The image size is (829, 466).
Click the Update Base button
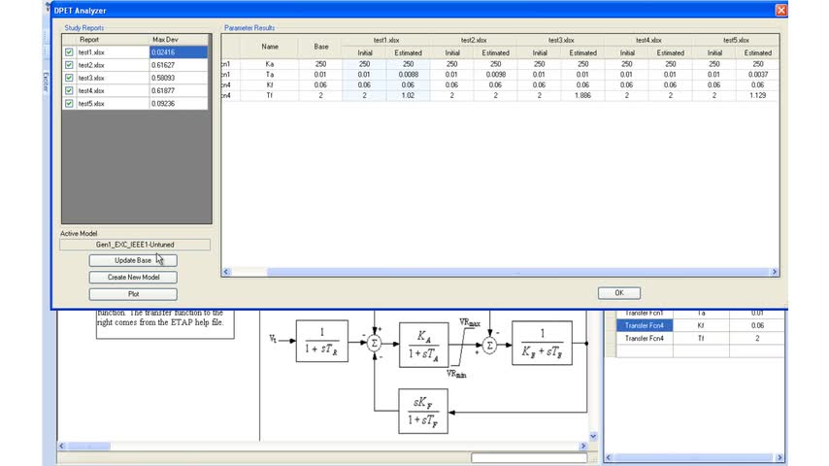[133, 260]
